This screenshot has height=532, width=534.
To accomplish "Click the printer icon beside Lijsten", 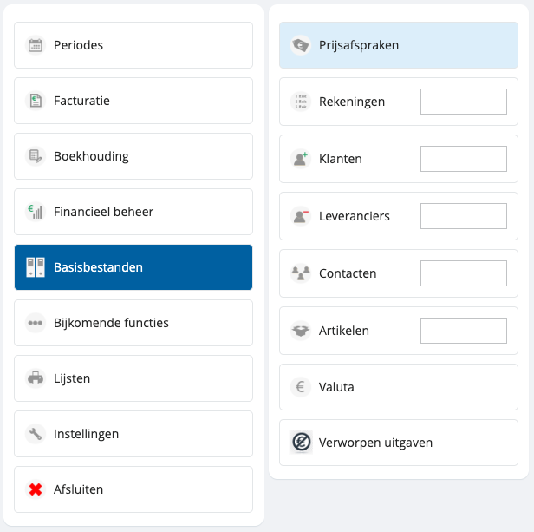I will [x=36, y=378].
